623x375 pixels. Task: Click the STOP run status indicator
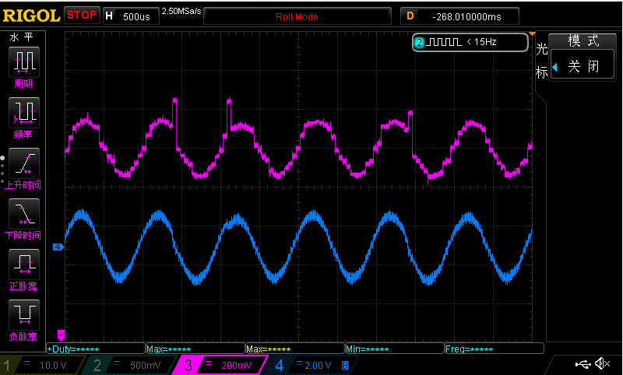(82, 15)
